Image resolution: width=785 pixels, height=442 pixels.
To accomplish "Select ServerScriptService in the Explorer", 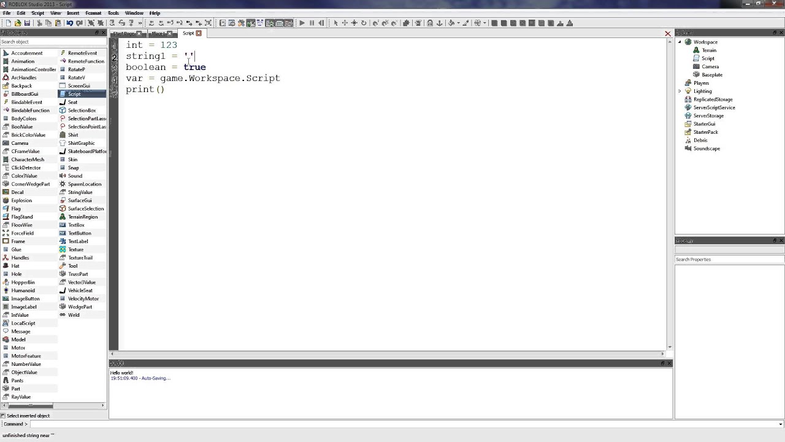I will [714, 107].
